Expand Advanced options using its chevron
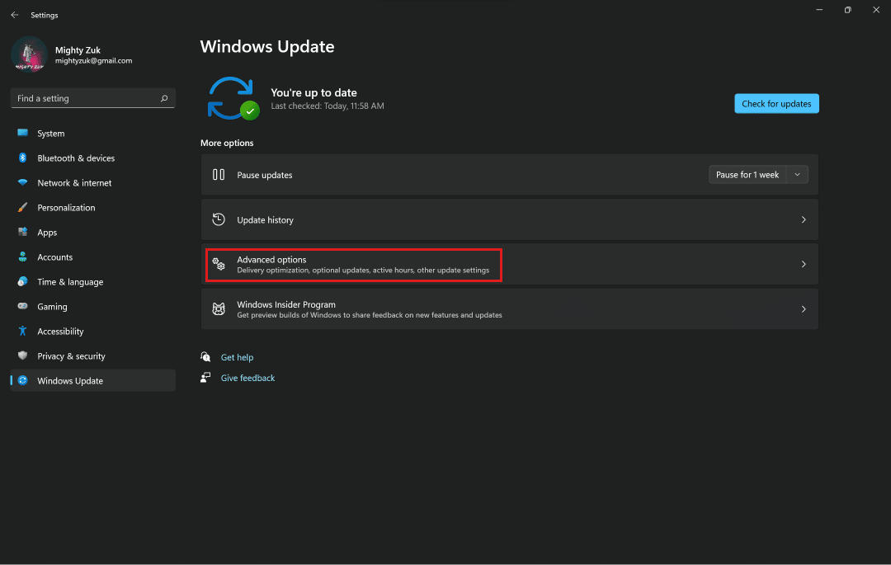This screenshot has height=565, width=891. pyautogui.click(x=804, y=264)
